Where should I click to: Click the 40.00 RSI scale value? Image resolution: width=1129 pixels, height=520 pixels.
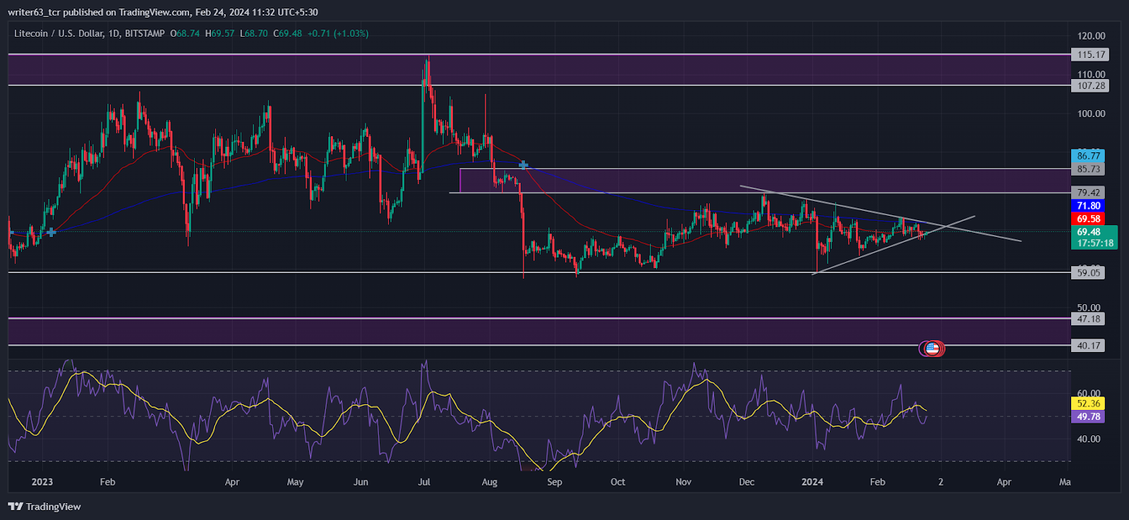pos(1089,439)
